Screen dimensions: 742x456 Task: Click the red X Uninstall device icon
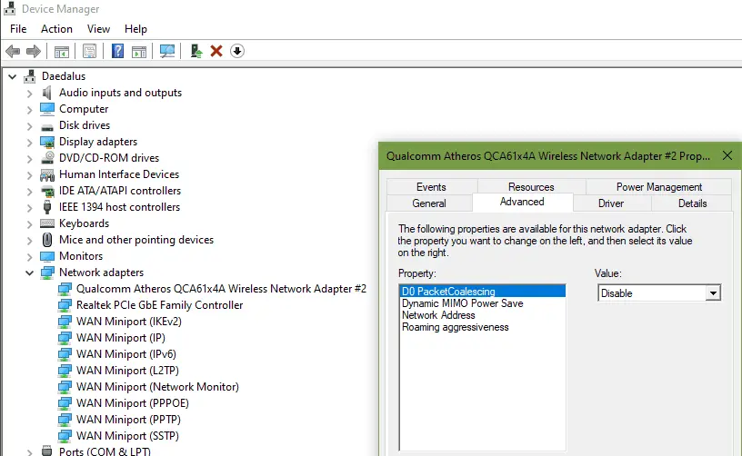pyautogui.click(x=216, y=51)
